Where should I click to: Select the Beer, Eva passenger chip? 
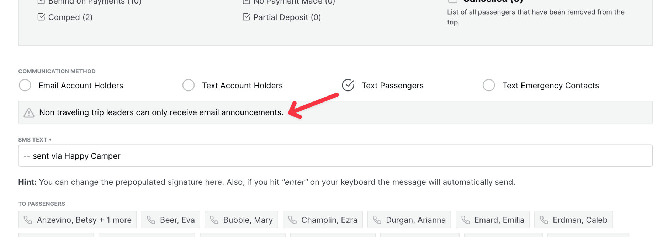pos(171,220)
